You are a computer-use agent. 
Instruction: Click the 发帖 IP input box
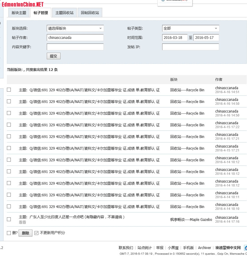click(190, 47)
